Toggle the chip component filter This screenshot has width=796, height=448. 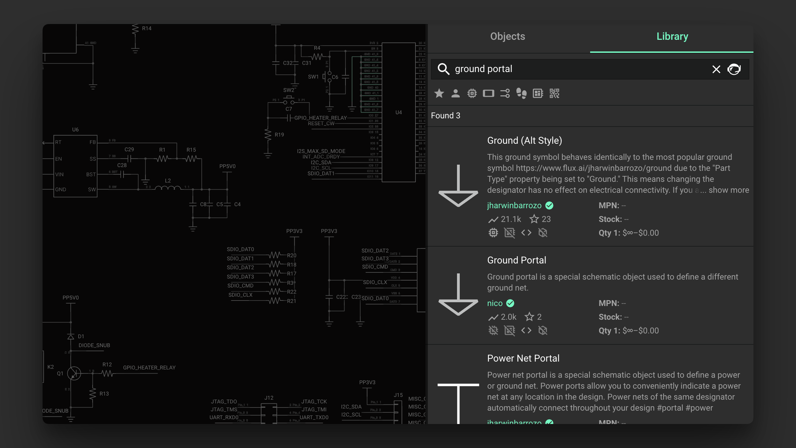pos(472,93)
